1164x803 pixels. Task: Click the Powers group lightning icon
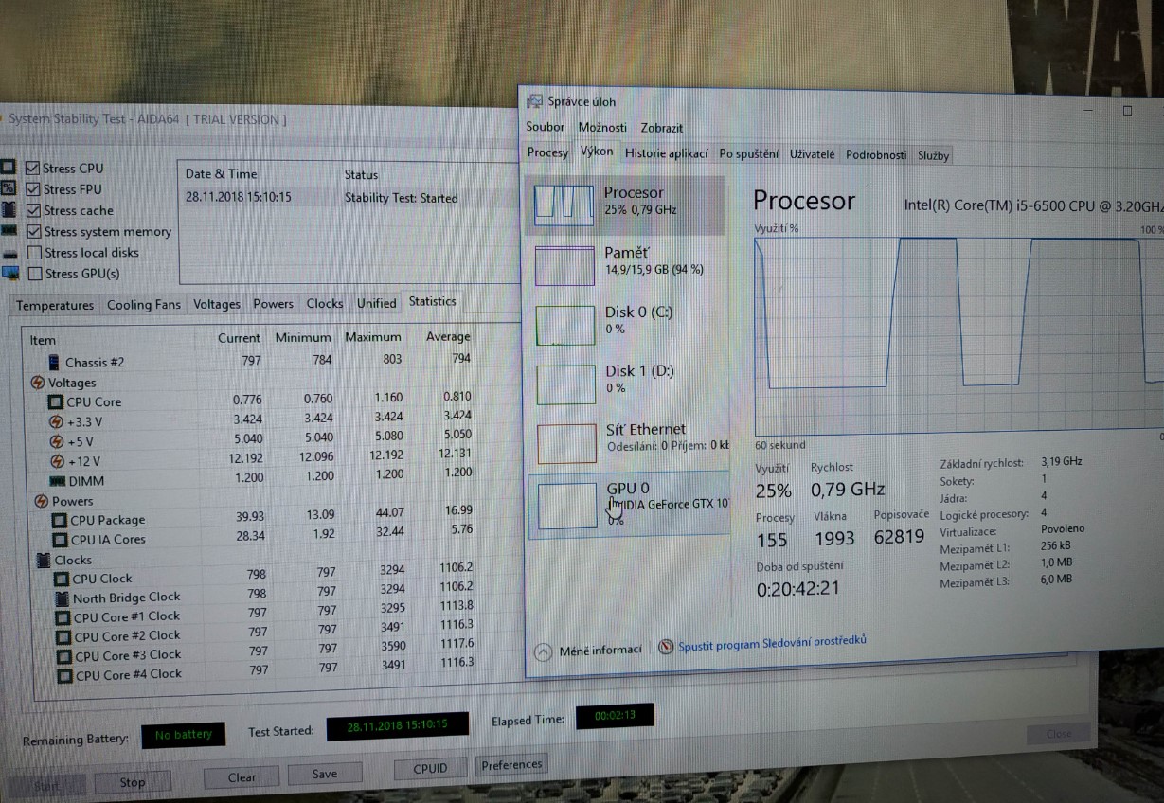click(42, 501)
